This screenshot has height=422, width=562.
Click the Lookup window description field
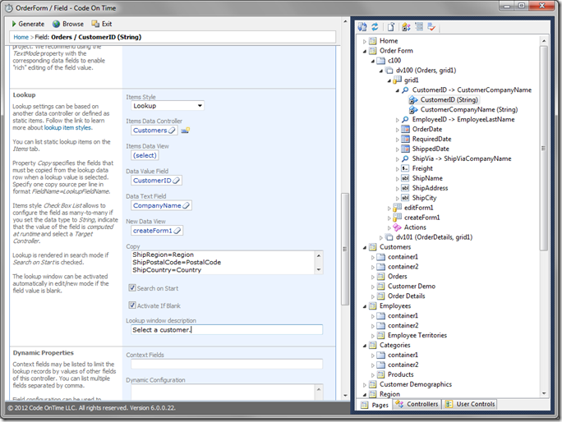click(227, 330)
